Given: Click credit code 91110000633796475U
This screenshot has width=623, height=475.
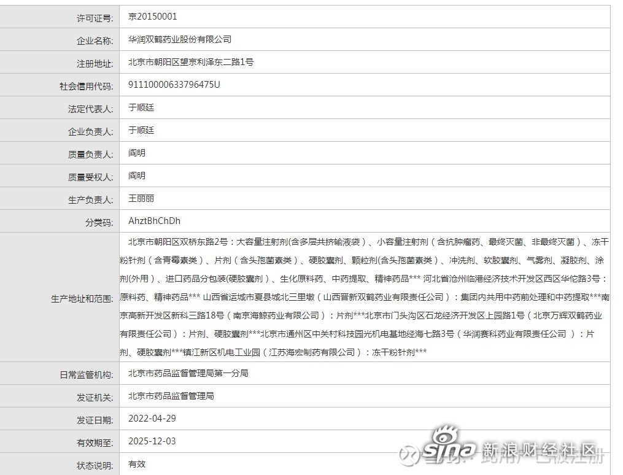Looking at the screenshot, I should [174, 85].
